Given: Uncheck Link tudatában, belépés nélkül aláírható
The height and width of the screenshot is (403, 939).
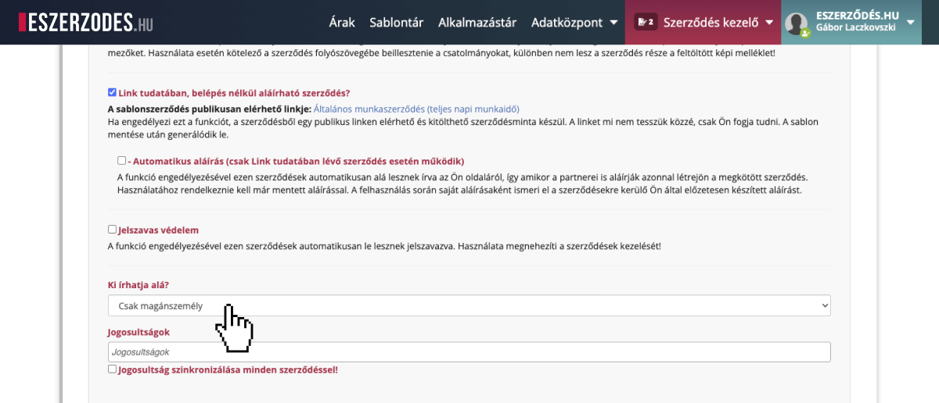Looking at the screenshot, I should (x=113, y=92).
